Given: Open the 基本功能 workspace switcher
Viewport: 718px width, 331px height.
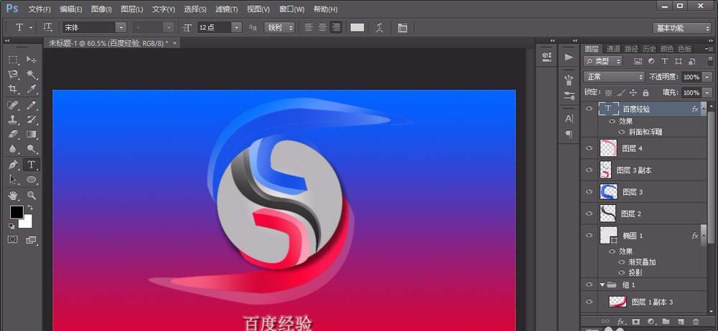Looking at the screenshot, I should click(681, 28).
